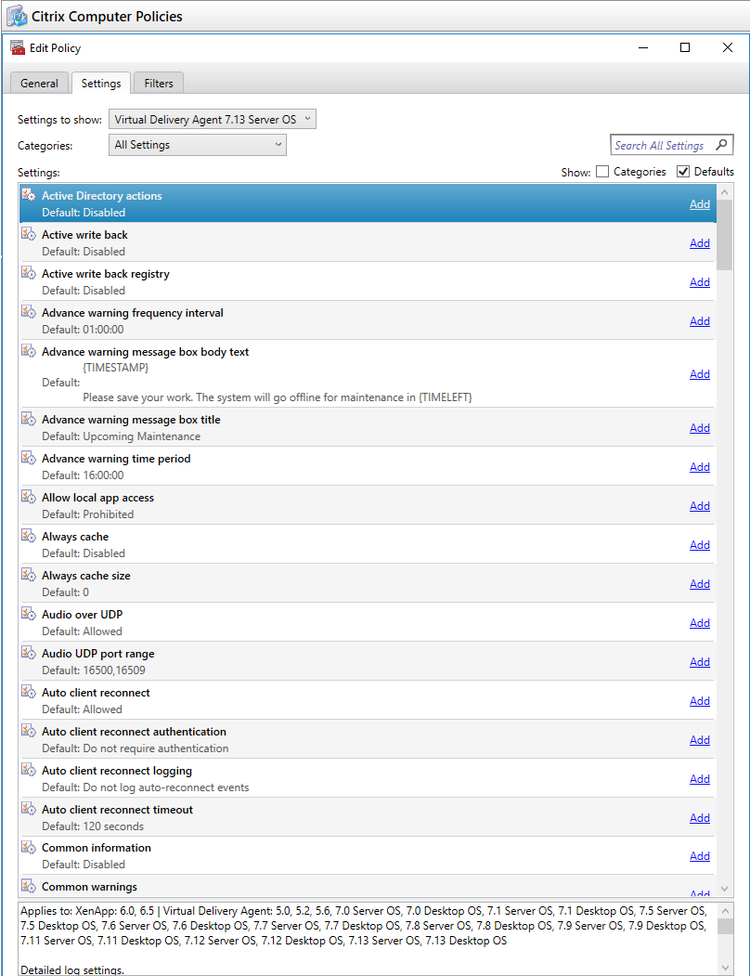This screenshot has height=976, width=750.
Task: Click settings list scrollbar up arrow
Action: 725,192
